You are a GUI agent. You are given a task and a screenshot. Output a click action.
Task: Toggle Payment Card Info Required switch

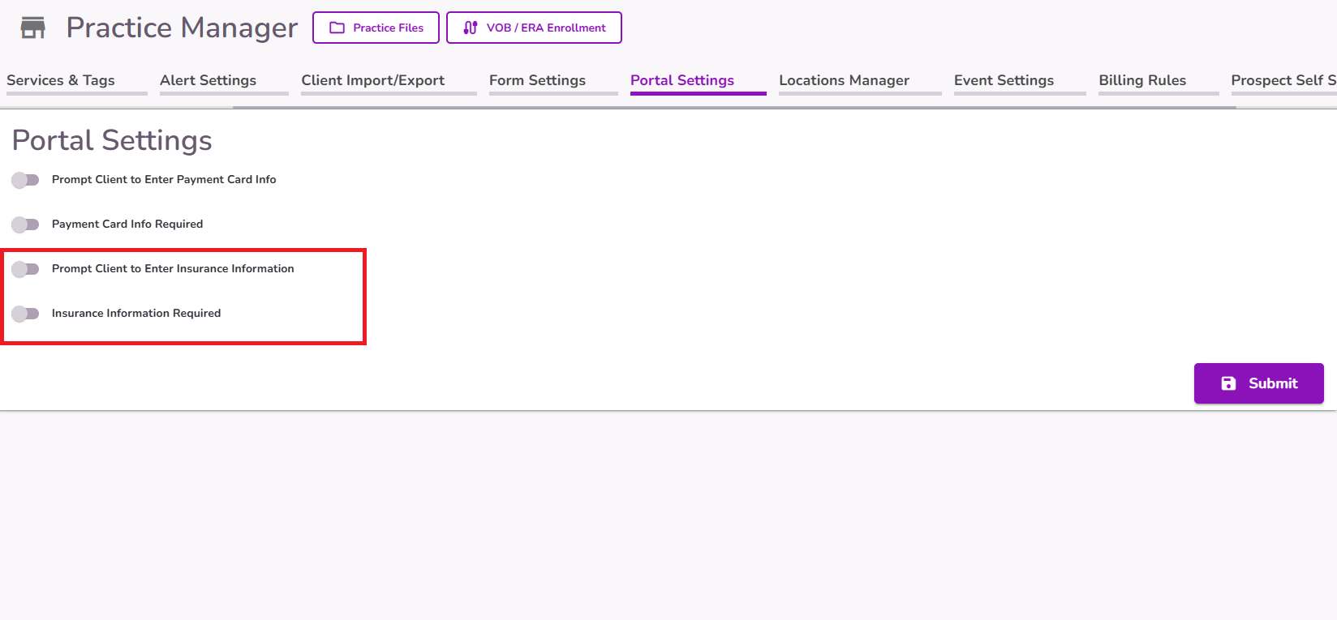(x=25, y=224)
